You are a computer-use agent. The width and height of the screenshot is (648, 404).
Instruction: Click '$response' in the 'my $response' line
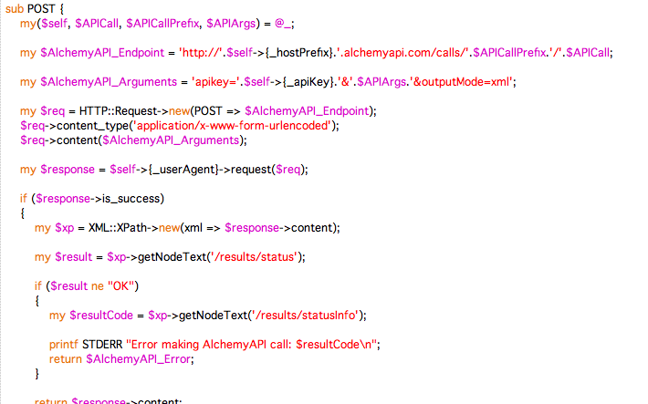click(x=68, y=170)
